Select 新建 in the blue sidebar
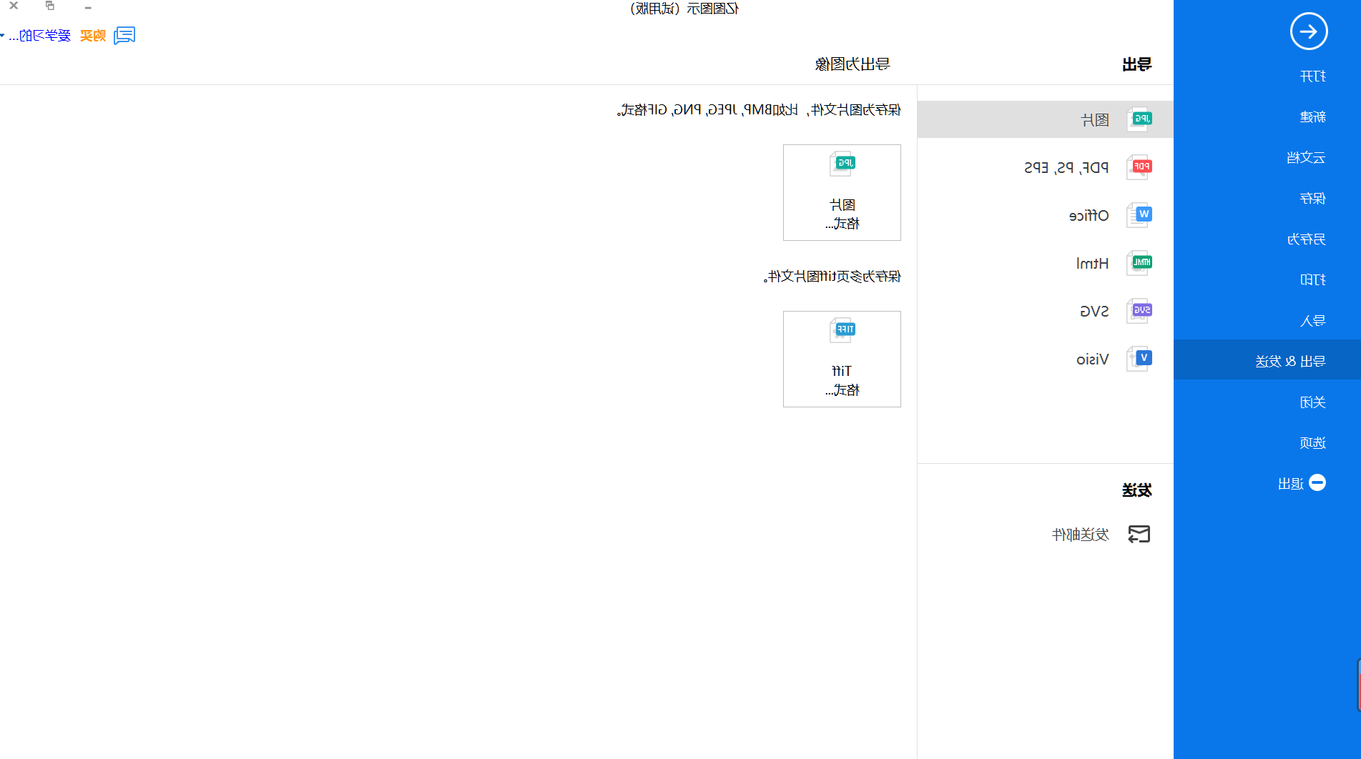 [1312, 117]
